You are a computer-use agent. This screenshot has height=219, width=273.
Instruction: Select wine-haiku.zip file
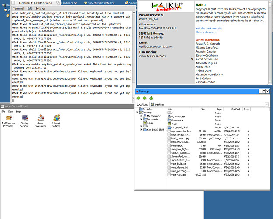pos(177,175)
